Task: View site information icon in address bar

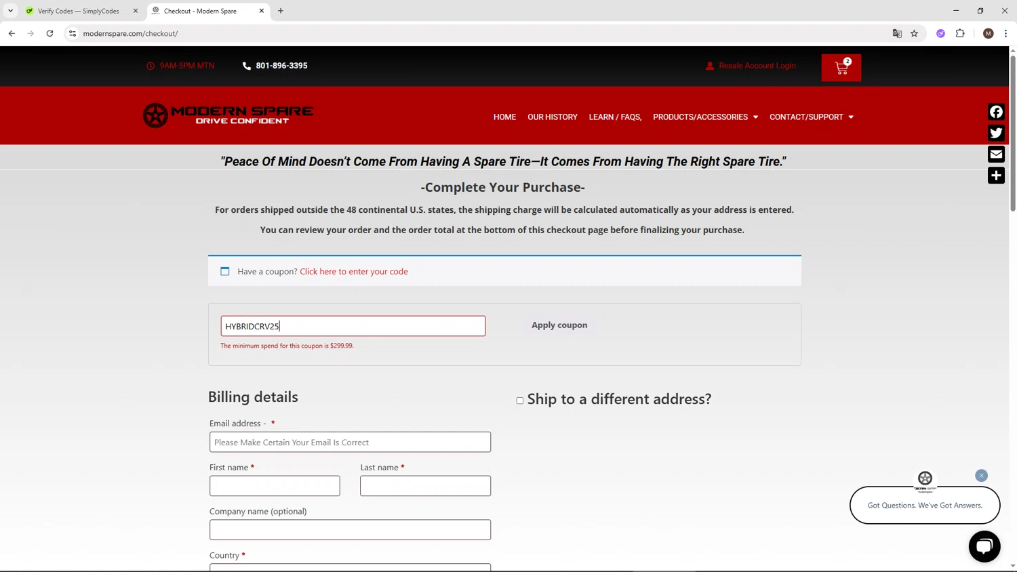Action: click(73, 33)
